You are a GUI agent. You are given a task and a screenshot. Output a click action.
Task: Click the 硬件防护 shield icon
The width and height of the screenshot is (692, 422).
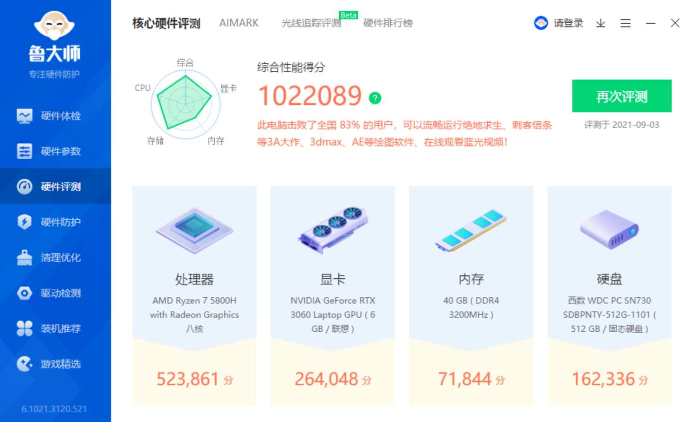25,222
